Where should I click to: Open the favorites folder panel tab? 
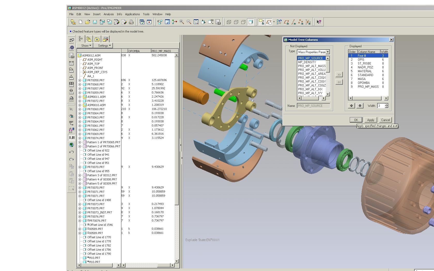point(97,39)
